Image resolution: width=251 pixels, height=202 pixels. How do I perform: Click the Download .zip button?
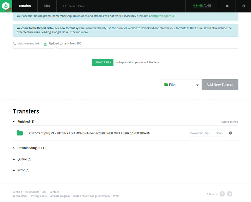tap(199, 133)
